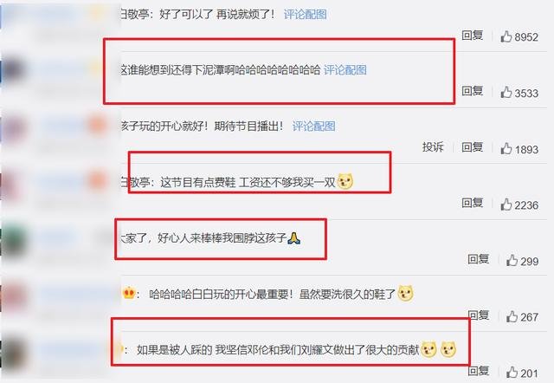Screen dimensions: 554x383
Task: Reply to the comment with 299 likes
Action: pos(479,259)
